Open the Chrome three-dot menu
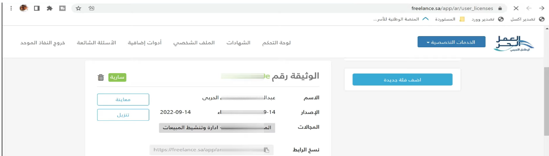The width and height of the screenshot is (549, 156). [x=10, y=8]
